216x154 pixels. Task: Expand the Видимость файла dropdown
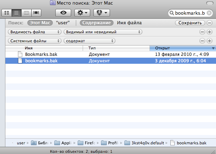[x=35, y=32]
